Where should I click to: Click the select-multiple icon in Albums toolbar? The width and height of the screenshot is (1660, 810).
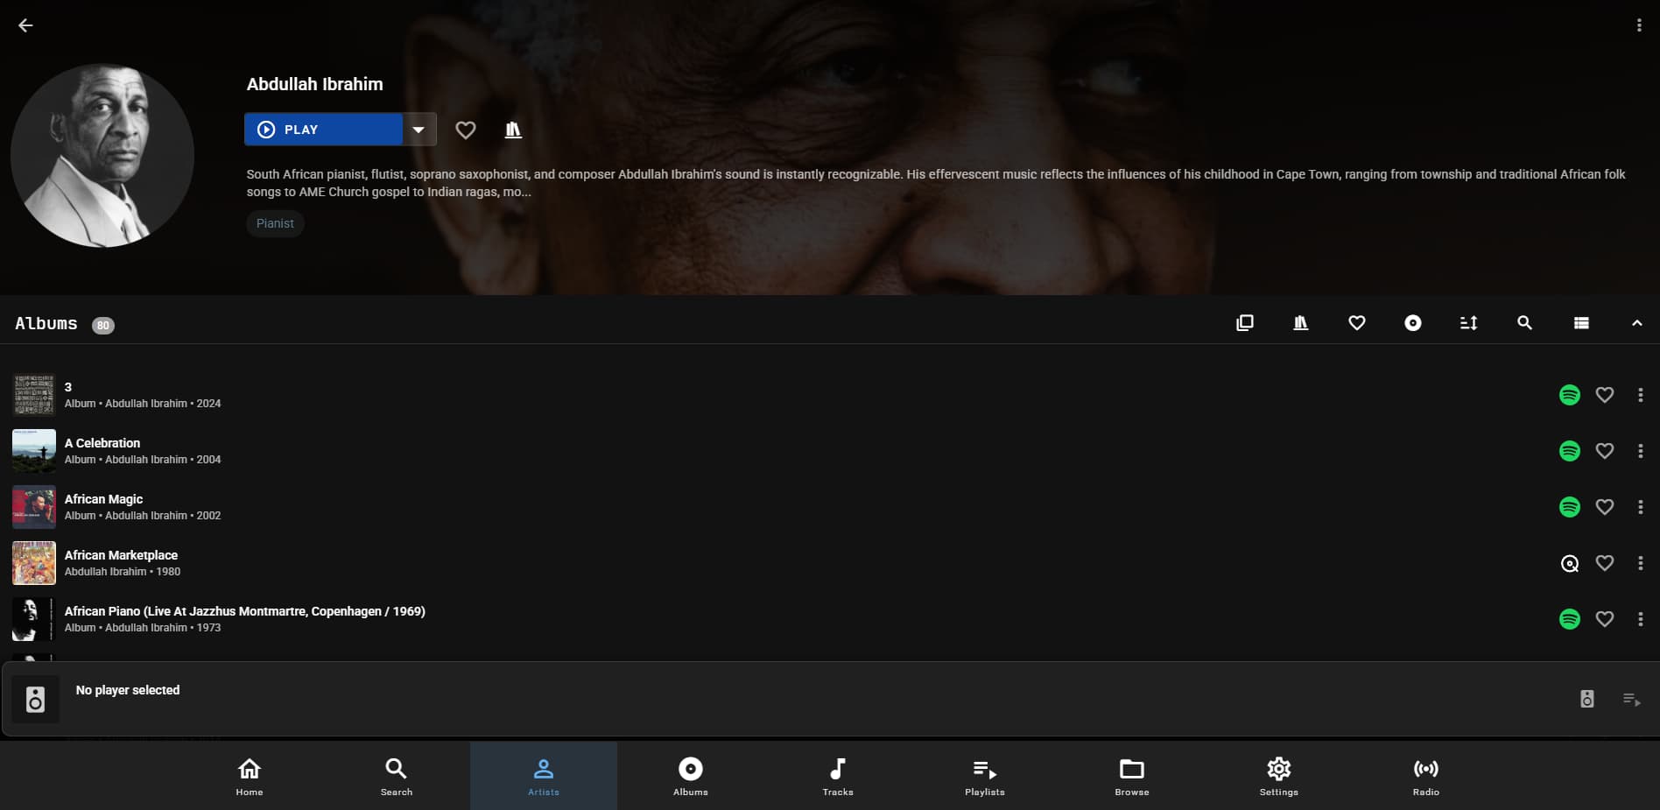click(x=1244, y=323)
